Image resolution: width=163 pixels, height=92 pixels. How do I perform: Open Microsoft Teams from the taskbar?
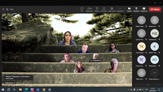click(38, 90)
